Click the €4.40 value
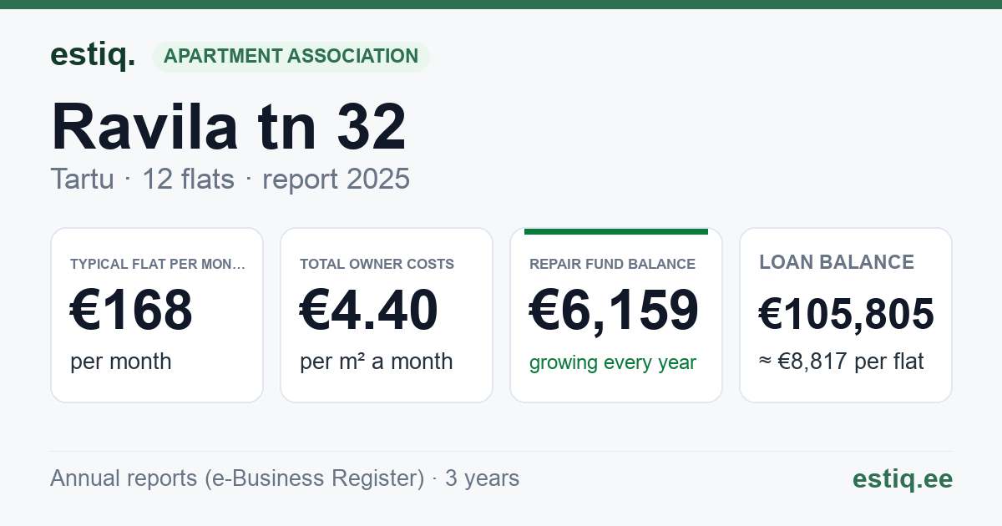1002x526 pixels. pyautogui.click(x=368, y=311)
